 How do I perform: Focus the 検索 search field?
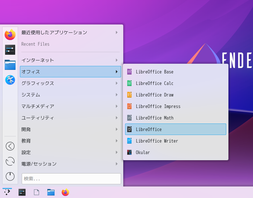71,179
